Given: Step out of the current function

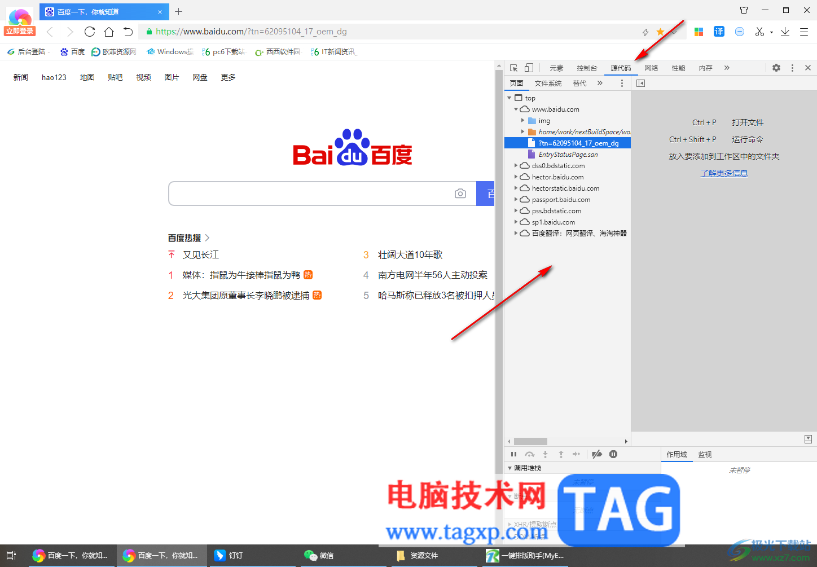Looking at the screenshot, I should 561,454.
